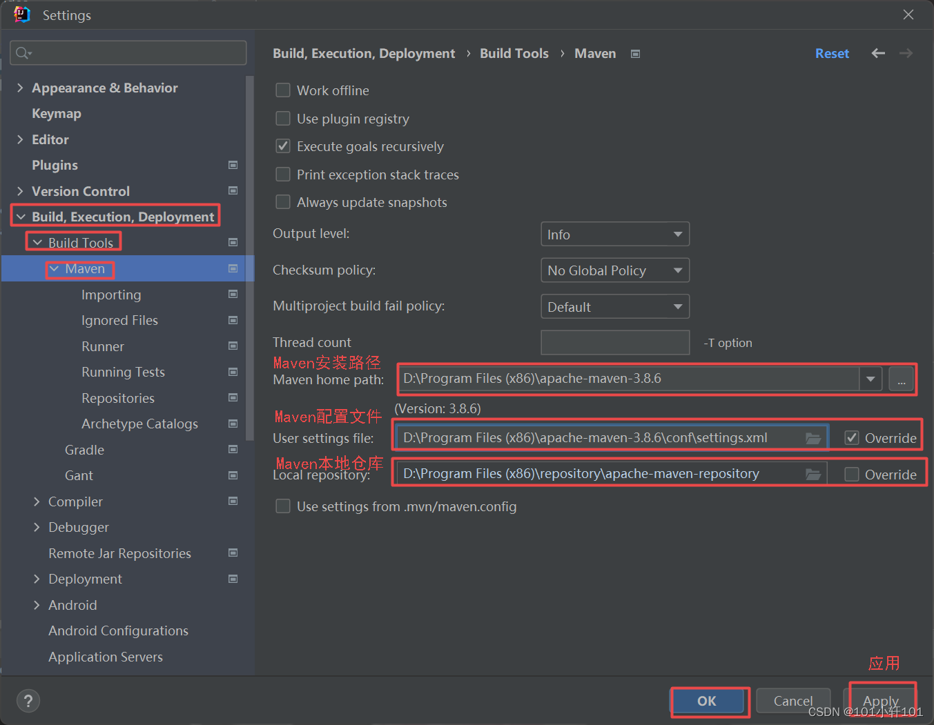The height and width of the screenshot is (725, 934).
Task: Open the Output level dropdown
Action: coord(615,235)
